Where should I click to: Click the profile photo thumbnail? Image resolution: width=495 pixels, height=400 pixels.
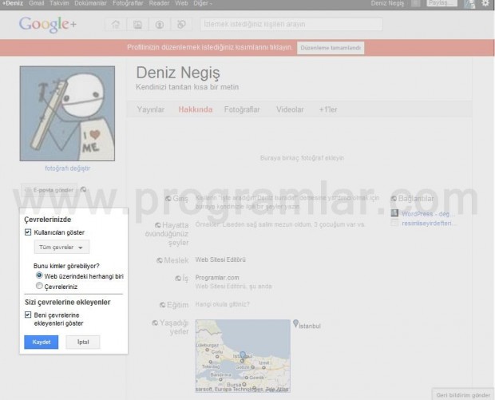coord(67,113)
